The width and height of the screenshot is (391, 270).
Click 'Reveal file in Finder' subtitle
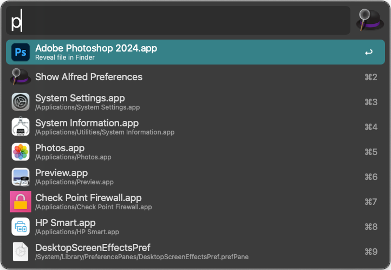(65, 57)
